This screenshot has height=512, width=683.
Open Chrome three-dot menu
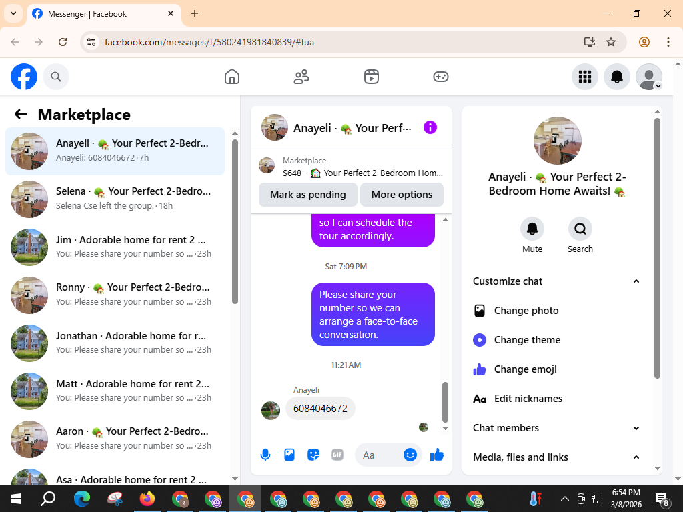(x=668, y=42)
